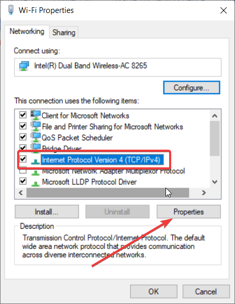Screen dimensions: 235x304
Task: Disable the Internet Protocol Version 4 checkbox
Action: (23, 159)
